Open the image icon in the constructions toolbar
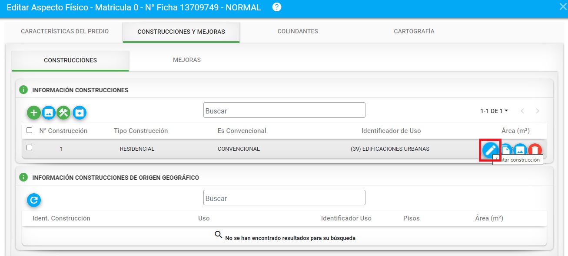Image resolution: width=568 pixels, height=256 pixels. 49,113
